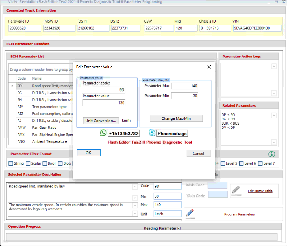Click the Phoenixdiags Skype name box
The width and height of the screenshot is (287, 246).
tap(172, 134)
